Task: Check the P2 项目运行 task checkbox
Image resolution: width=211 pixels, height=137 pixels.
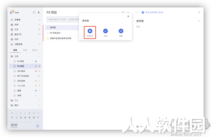Action: coord(47,33)
